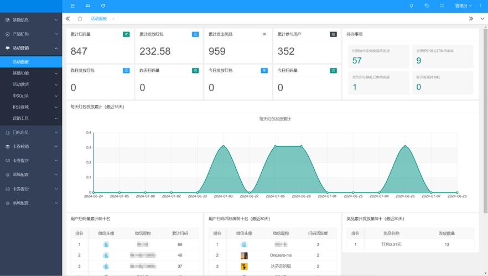Screen dimensions: 488x276
Task: Click avatar of the user with 49 scans
Action: tap(106, 256)
